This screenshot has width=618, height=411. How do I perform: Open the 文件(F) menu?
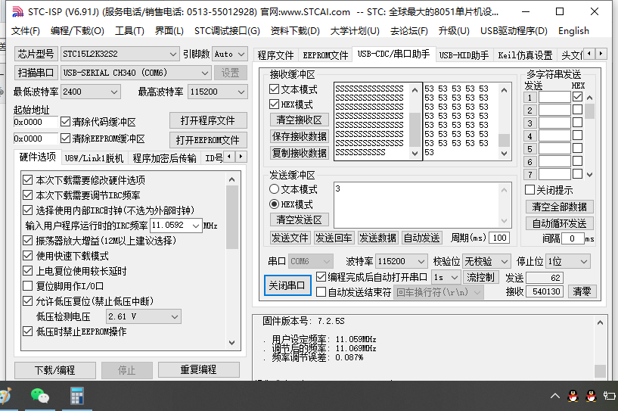[25, 31]
